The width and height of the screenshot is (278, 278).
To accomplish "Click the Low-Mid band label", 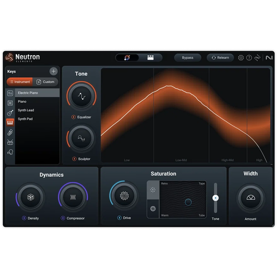I will tap(181, 160).
